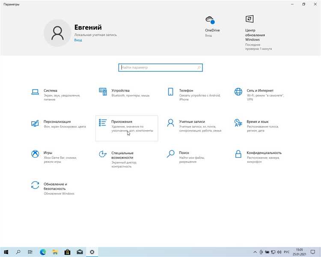Close the Параметры window
Viewport: 321px width, 257px height.
(315, 4)
